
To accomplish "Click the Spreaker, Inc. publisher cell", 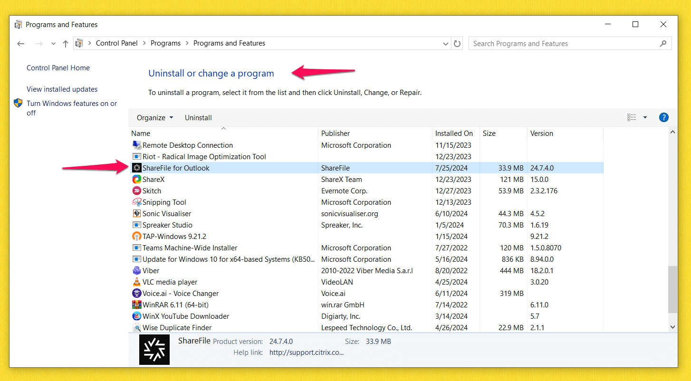I will point(342,225).
